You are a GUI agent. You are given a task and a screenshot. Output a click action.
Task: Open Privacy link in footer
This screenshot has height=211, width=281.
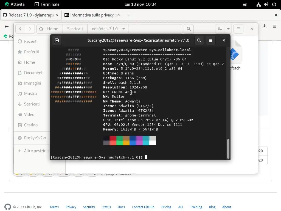pos(71,207)
